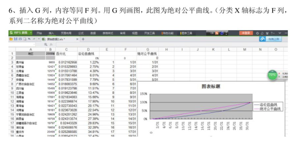The height and width of the screenshot is (142, 293).
Task: Select column D header
Action: coord(88,49)
